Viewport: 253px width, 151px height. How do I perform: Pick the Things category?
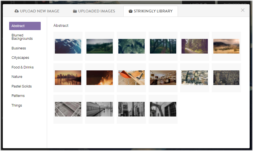coord(17,105)
